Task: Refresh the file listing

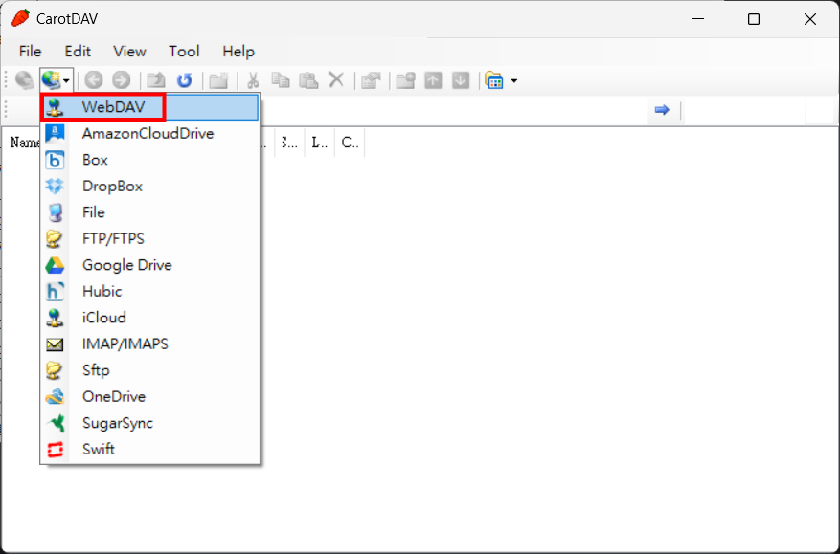Action: point(184,80)
